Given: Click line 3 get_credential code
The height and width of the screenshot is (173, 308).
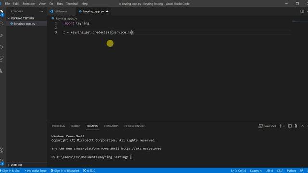Looking at the screenshot, I should click(x=98, y=32).
